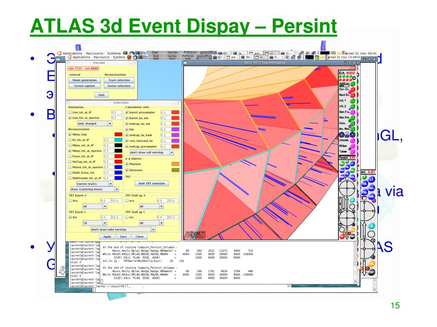437x327 pixels.
Task: Check the Staco_trk_at_IP option
Action: click(70, 156)
